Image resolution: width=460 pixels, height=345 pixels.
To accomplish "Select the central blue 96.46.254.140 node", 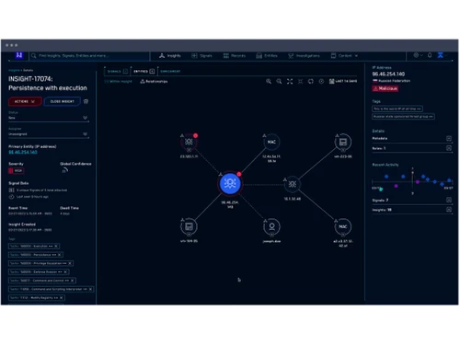I will (x=230, y=183).
